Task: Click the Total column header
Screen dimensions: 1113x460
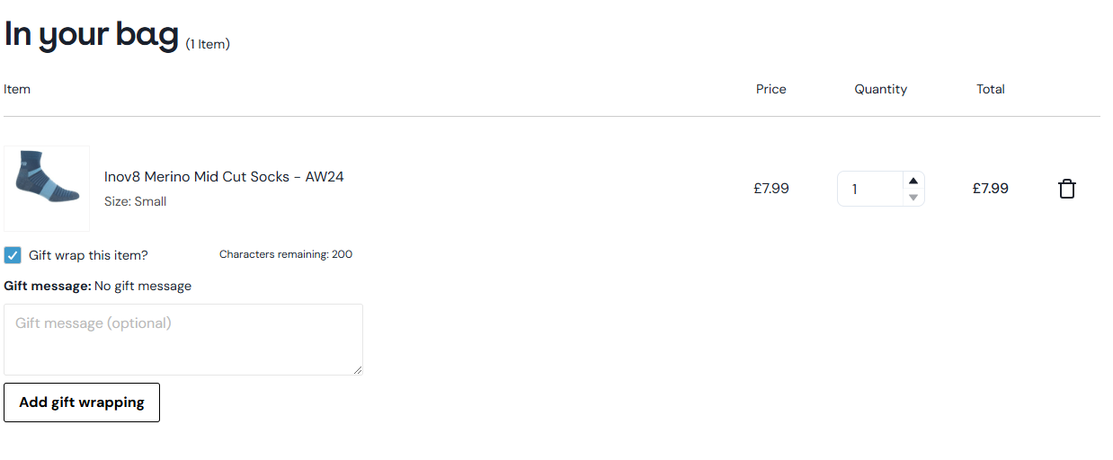Action: point(991,89)
